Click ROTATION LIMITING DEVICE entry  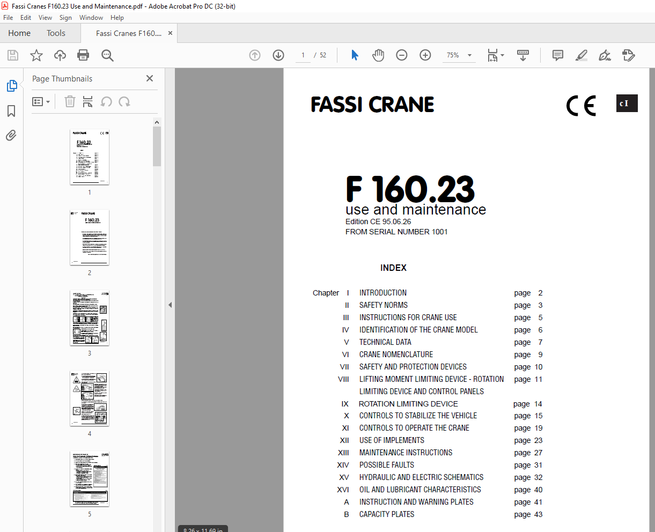[408, 404]
